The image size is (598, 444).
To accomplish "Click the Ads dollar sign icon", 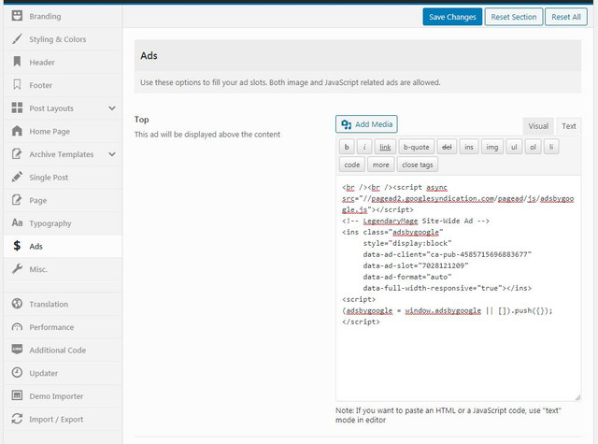I will coord(17,246).
